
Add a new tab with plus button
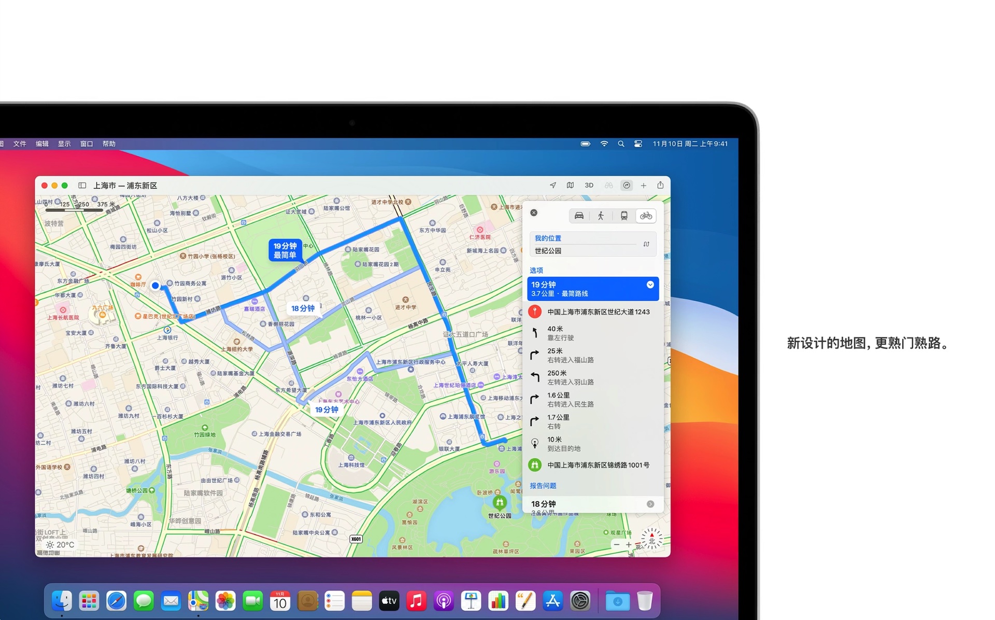(x=644, y=186)
